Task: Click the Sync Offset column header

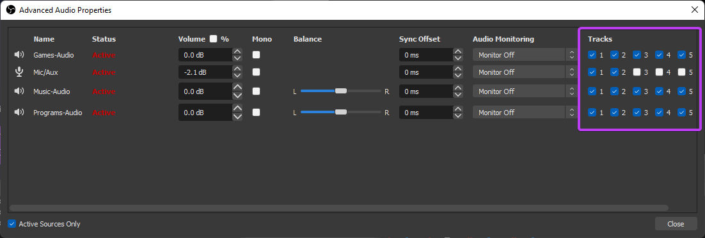Action: click(x=420, y=39)
